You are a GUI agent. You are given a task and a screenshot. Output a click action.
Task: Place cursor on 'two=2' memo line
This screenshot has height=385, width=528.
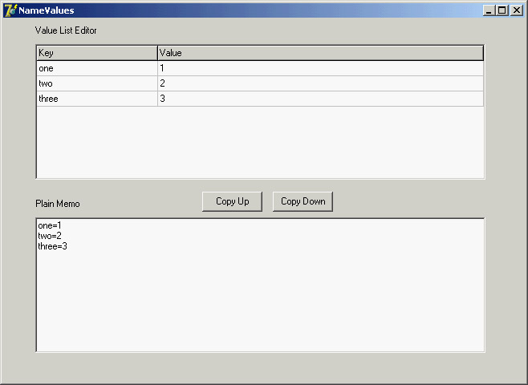(50, 237)
